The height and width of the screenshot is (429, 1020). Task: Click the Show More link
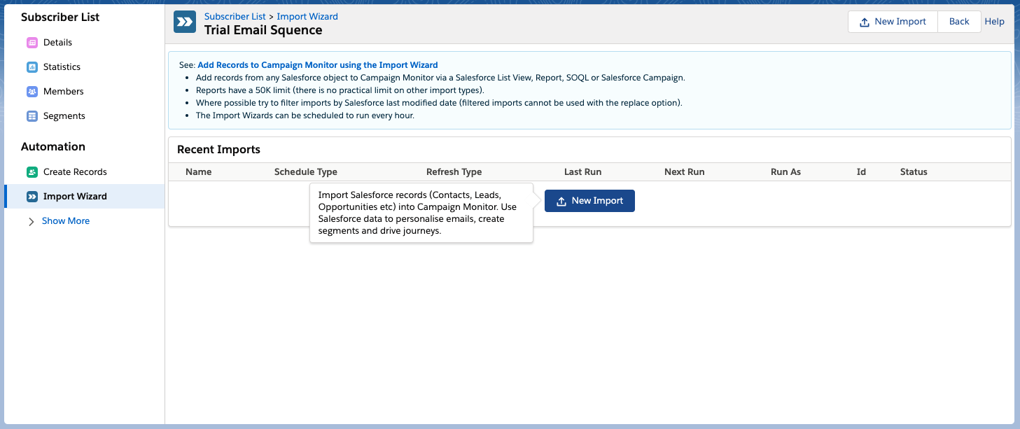(x=66, y=221)
